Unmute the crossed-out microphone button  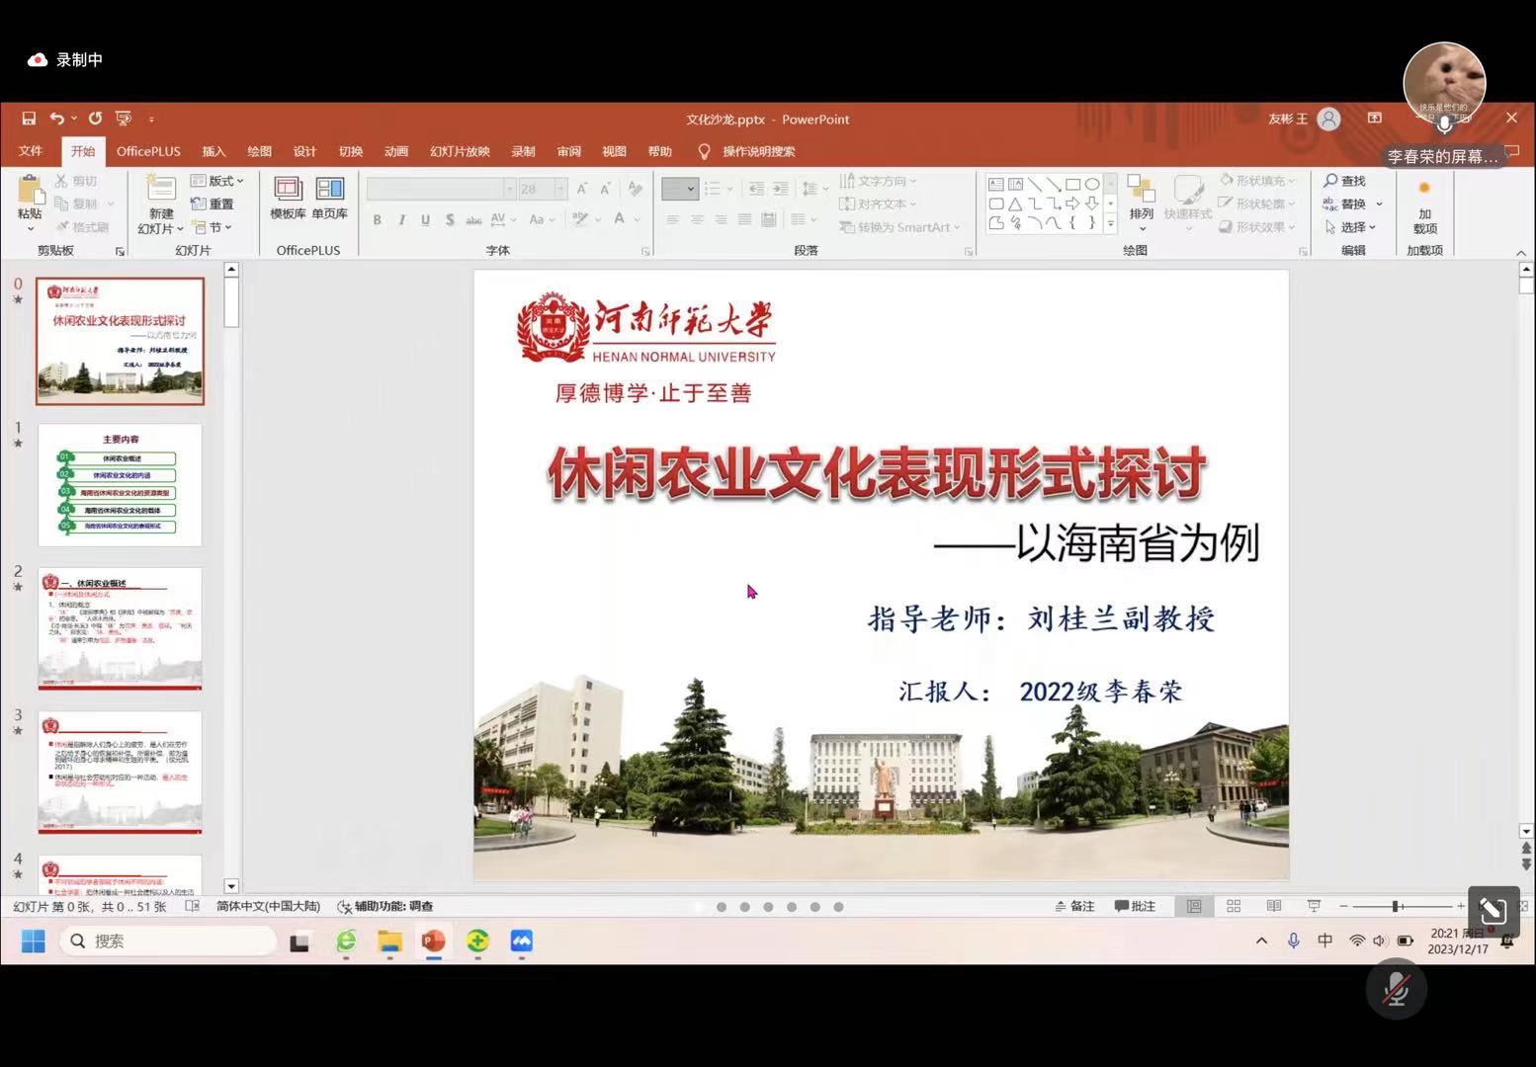tap(1396, 989)
